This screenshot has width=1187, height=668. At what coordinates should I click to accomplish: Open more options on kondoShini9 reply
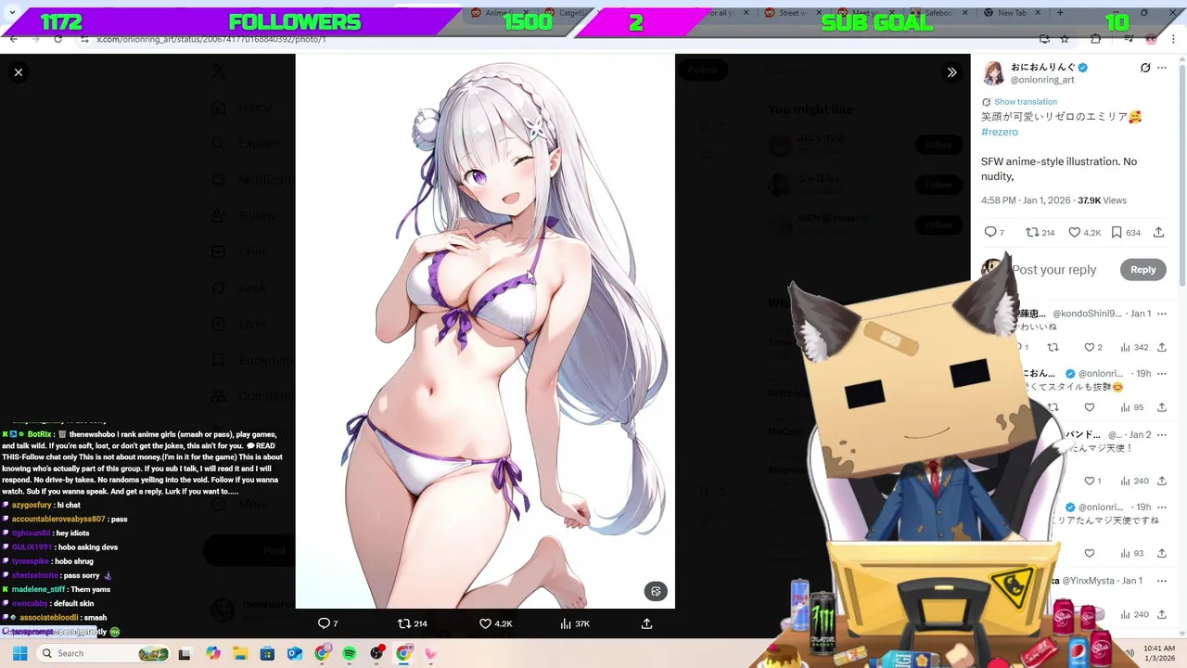(1162, 314)
